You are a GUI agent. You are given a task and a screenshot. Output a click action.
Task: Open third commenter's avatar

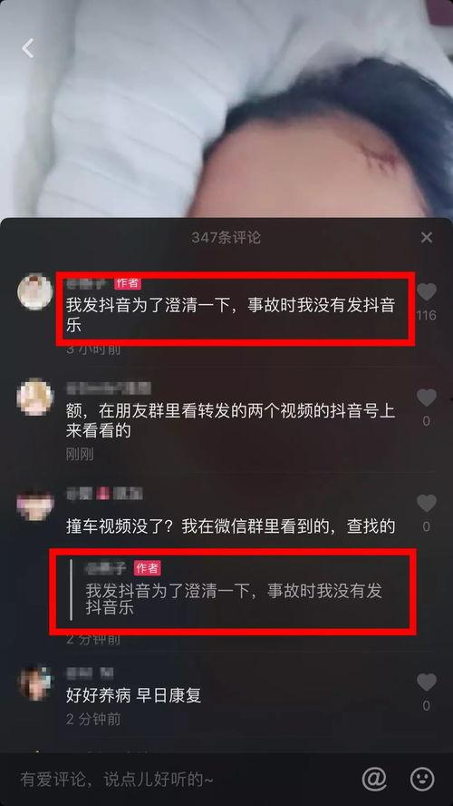click(35, 505)
